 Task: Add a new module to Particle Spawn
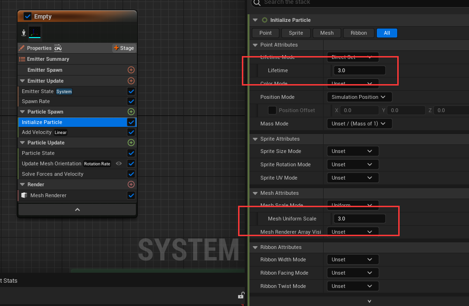(x=131, y=112)
